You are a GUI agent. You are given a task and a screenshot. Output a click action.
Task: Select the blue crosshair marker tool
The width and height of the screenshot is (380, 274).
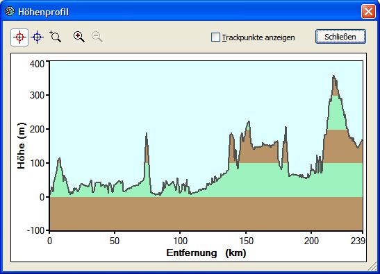37,37
